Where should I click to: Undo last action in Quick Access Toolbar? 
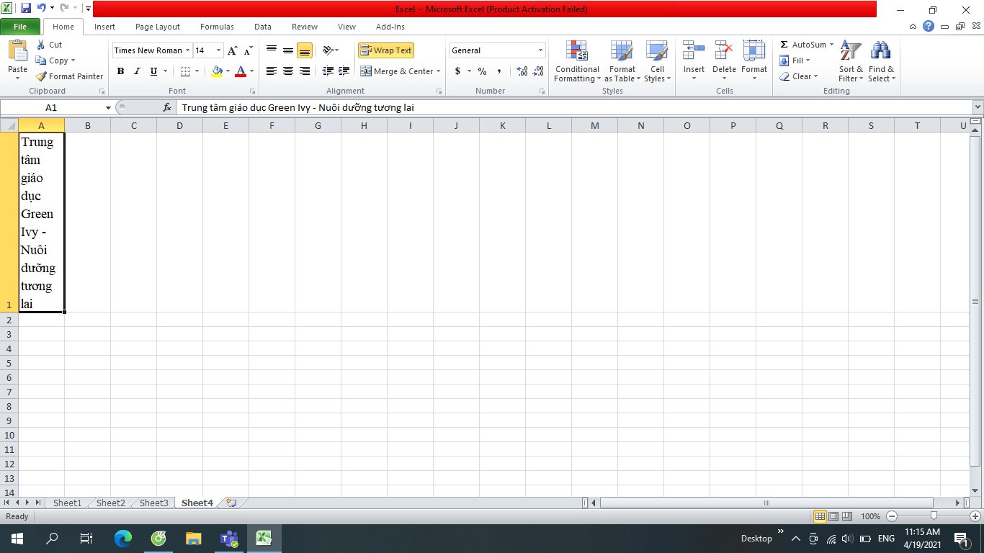tap(42, 9)
